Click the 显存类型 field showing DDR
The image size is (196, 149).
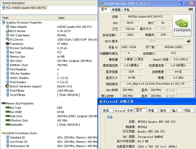coord(132,72)
